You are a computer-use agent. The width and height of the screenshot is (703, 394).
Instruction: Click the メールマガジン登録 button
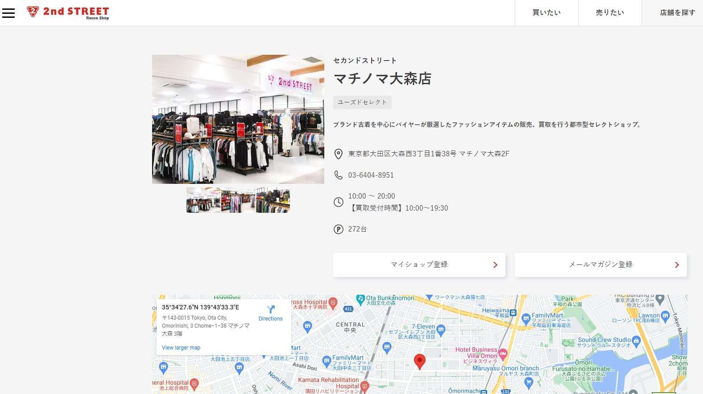pyautogui.click(x=601, y=265)
